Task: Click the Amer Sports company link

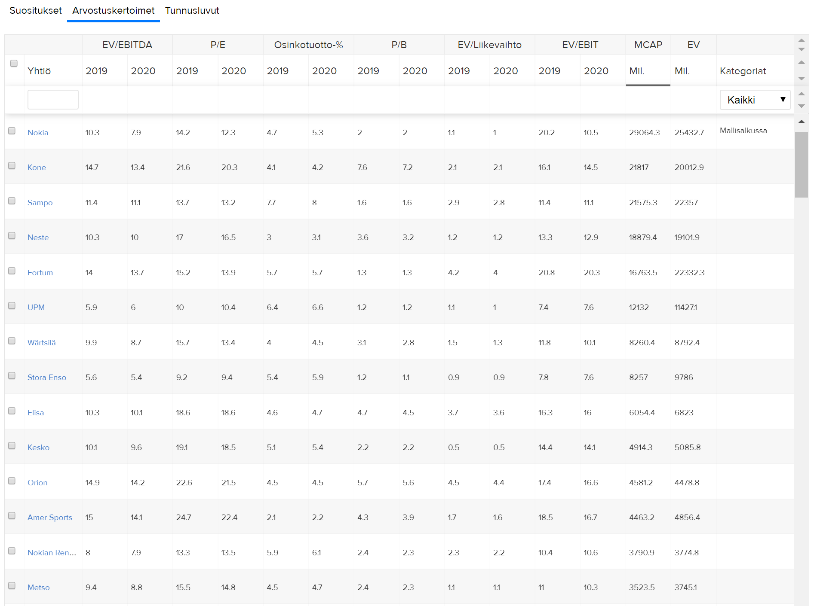Action: pyautogui.click(x=50, y=518)
